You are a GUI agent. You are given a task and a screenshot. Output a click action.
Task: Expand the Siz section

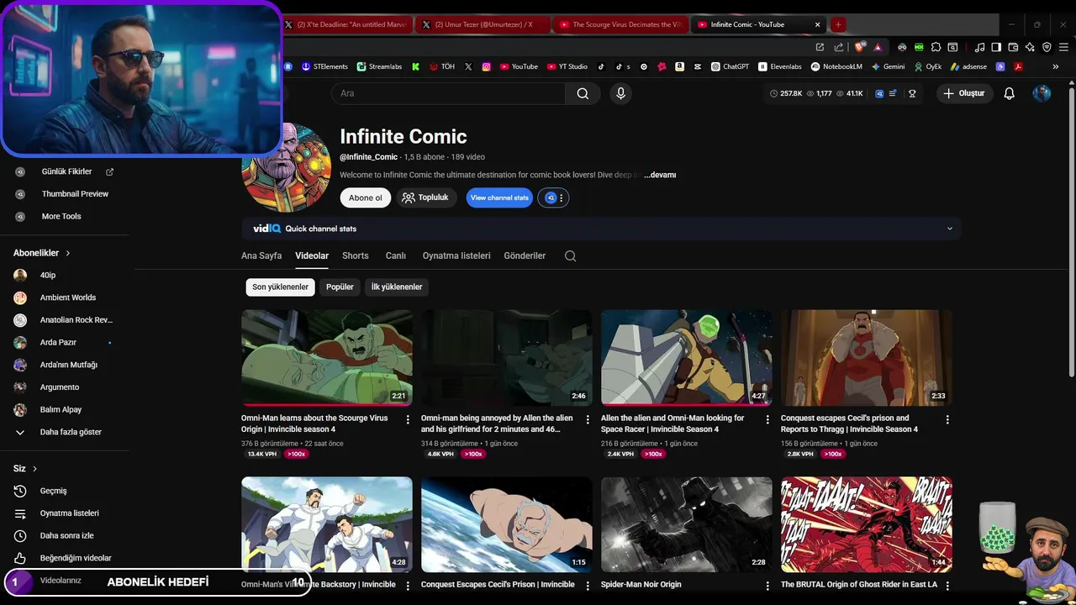coord(25,469)
